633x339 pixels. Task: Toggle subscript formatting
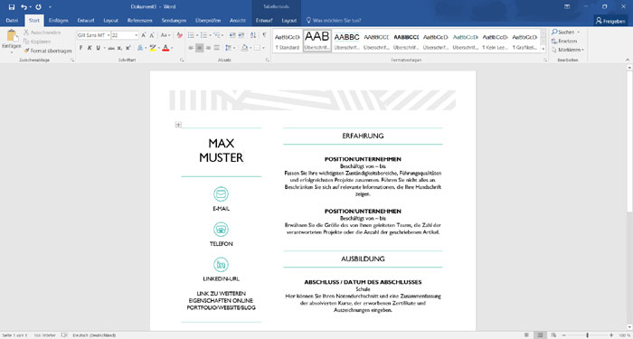point(119,48)
